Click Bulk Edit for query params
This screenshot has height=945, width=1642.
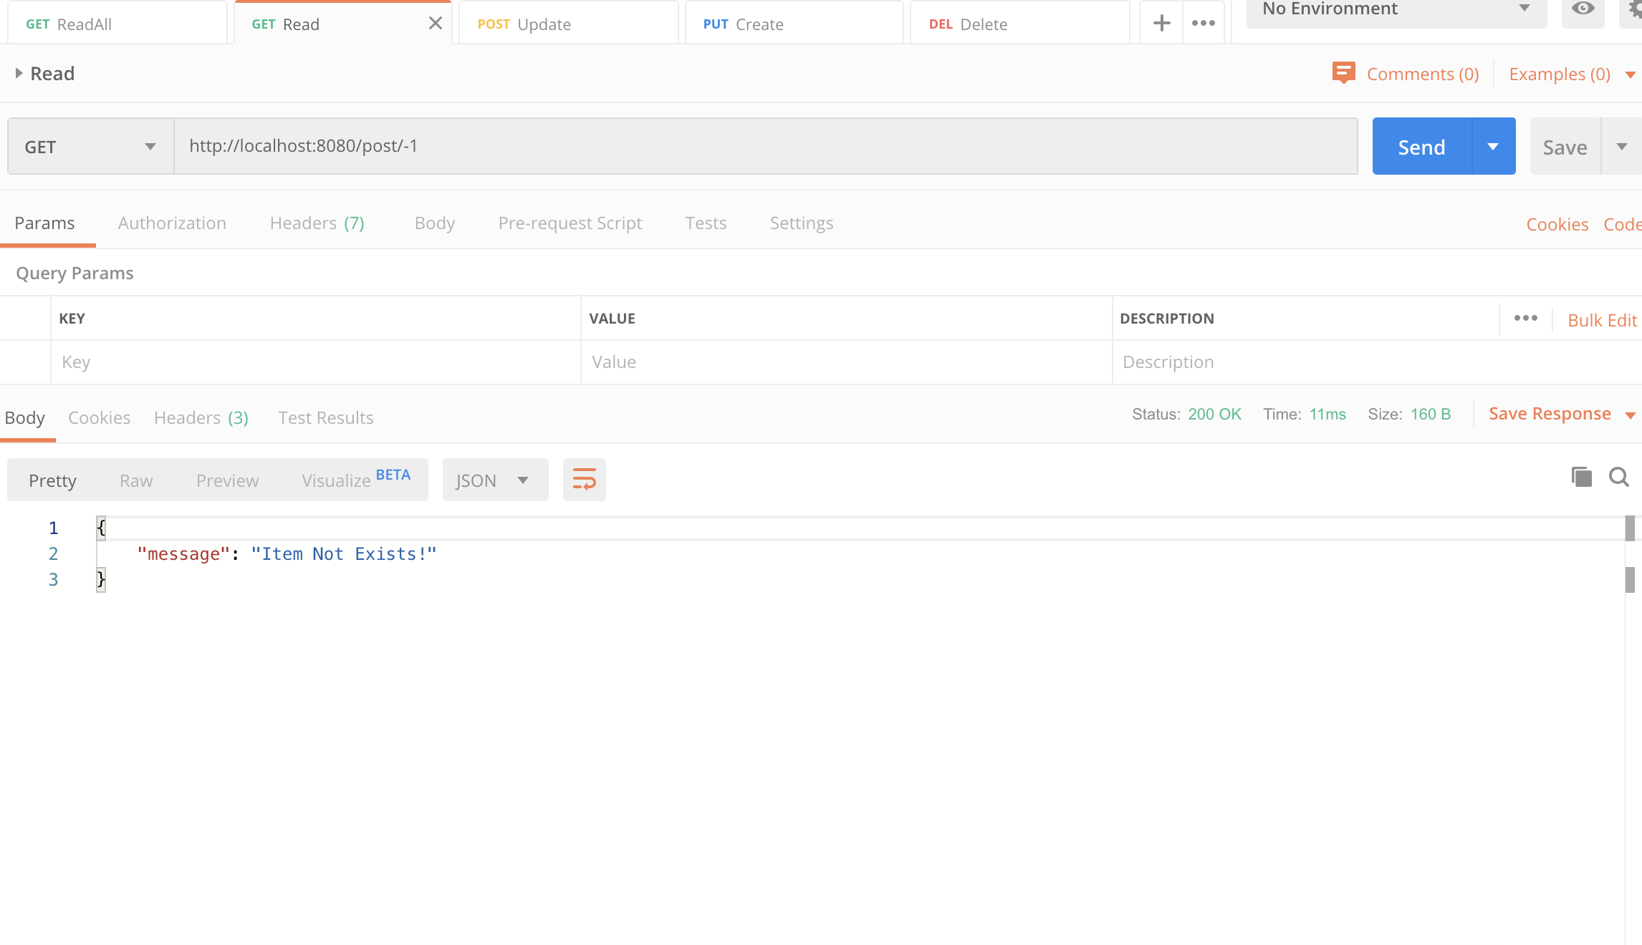coord(1603,320)
